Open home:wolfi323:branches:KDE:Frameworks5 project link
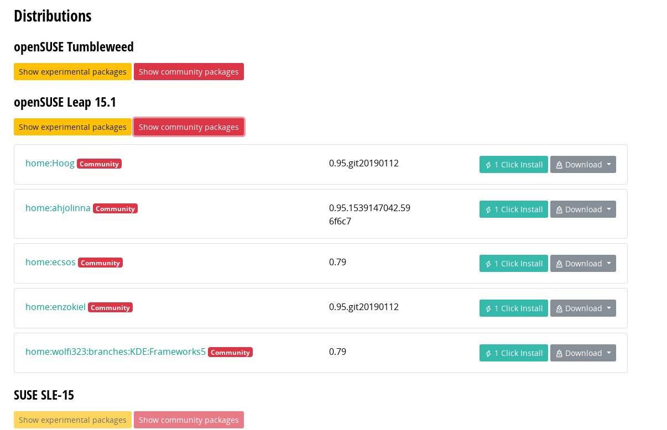Screen dimensions: 667x430 click(116, 352)
